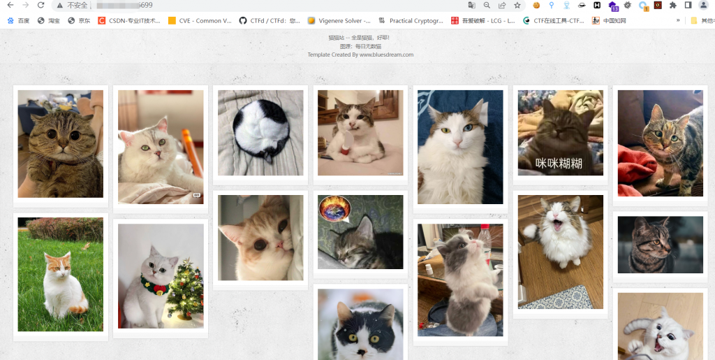Viewport: 715px width, 360px height.
Task: Reload the page with refresh icon
Action: pos(40,5)
